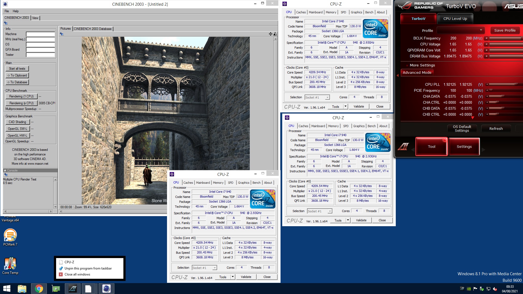Open Tools dropdown arrow in CPU-Z overlapping TurboV
Image resolution: width=523 pixels, height=294 pixels.
pos(348,220)
